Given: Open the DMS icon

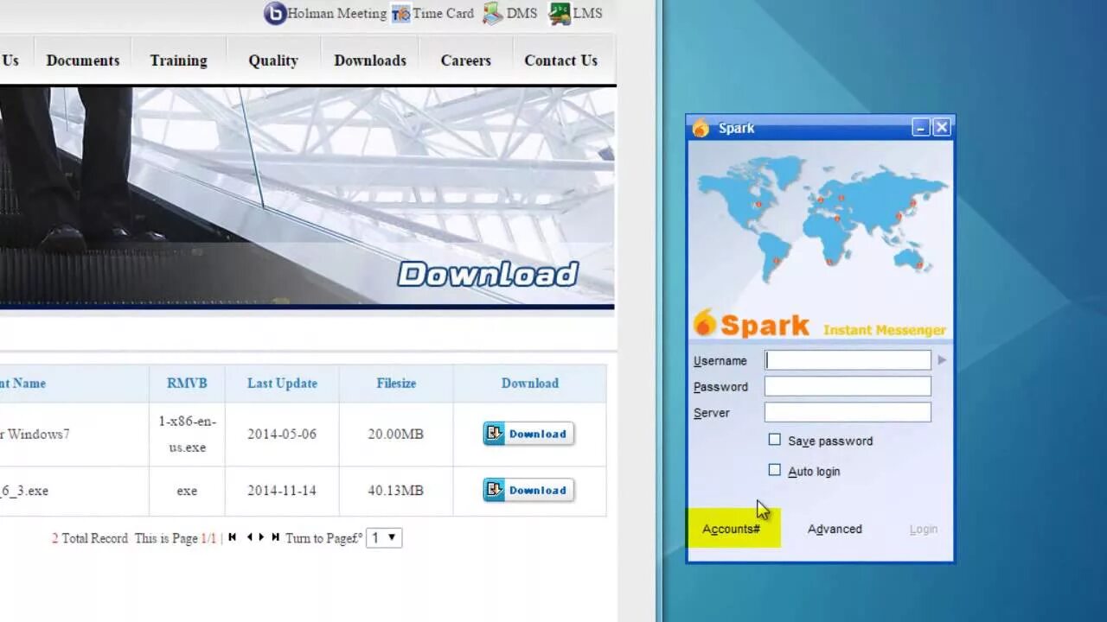Looking at the screenshot, I should [x=492, y=13].
